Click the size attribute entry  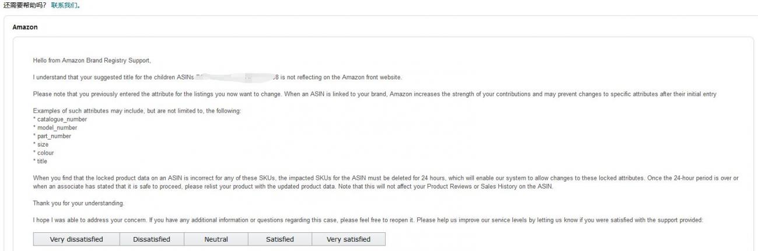pyautogui.click(x=41, y=144)
